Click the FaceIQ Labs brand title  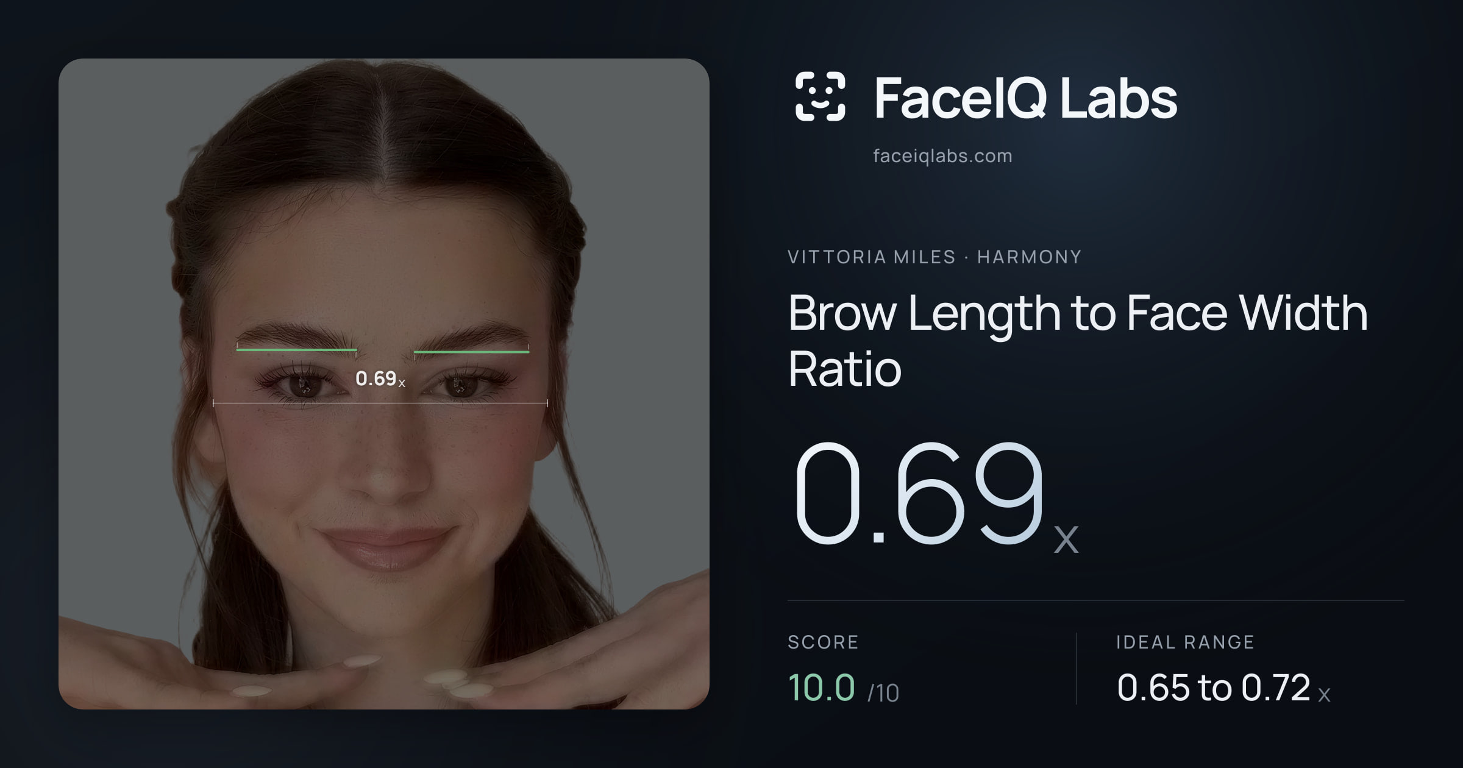pos(1025,98)
